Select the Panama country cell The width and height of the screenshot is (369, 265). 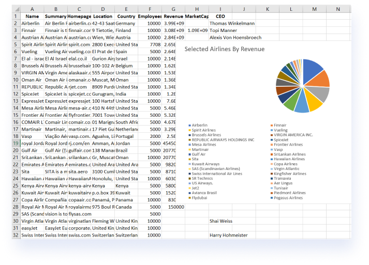pos(126,200)
